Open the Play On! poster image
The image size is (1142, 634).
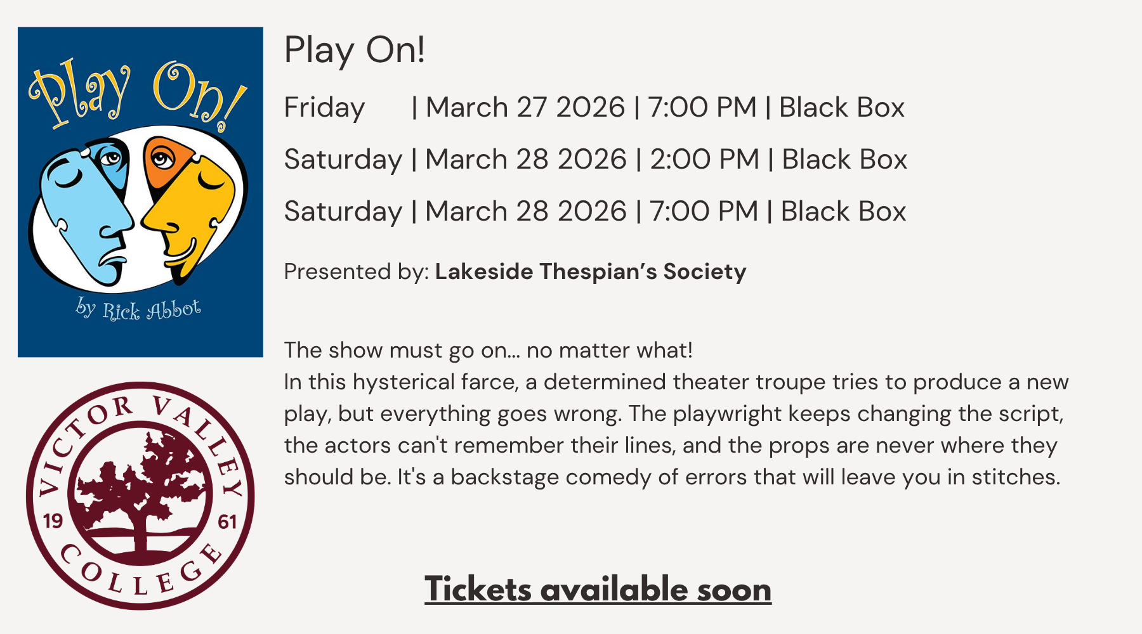140,191
